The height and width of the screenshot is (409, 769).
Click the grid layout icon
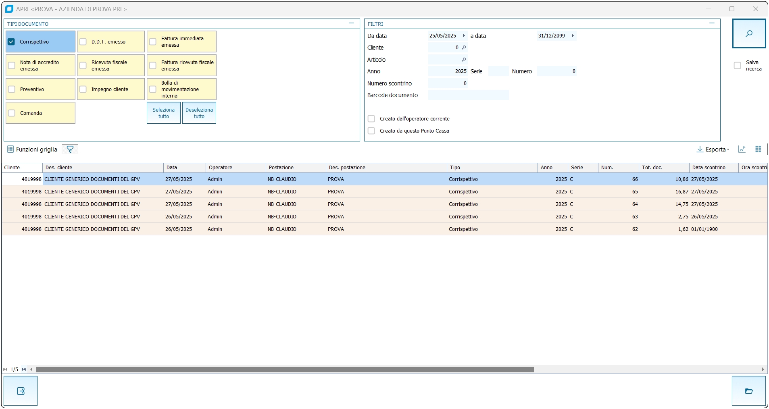[758, 149]
